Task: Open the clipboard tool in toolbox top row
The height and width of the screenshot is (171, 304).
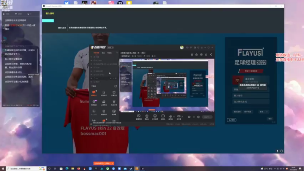Action: click(114, 93)
